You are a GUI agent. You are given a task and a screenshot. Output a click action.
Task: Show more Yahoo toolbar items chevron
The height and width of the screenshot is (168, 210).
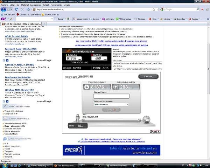[x=208, y=19]
